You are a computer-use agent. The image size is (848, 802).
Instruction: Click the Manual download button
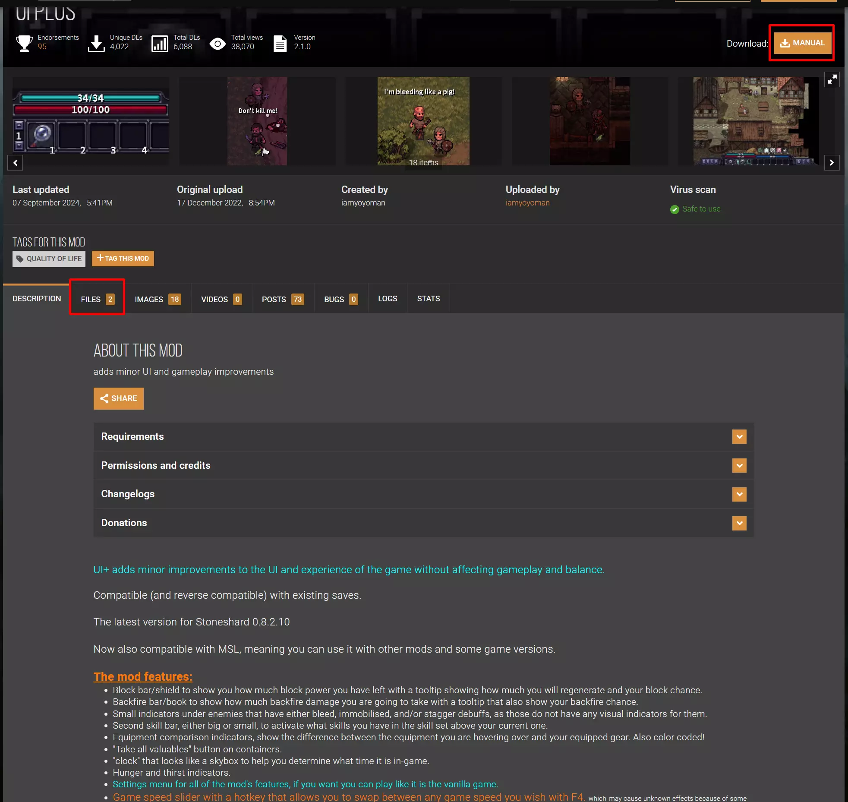802,43
